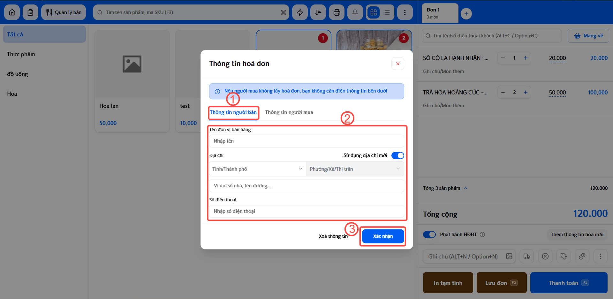Click the In tạm tính button
Screen dimensions: 613x299
448,283
